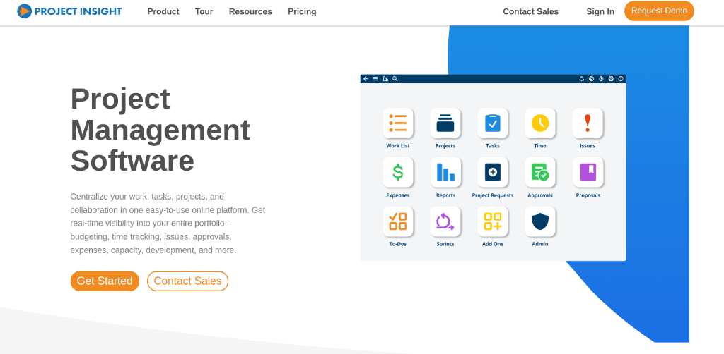Open the Admin shield icon
This screenshot has width=724, height=354.
[539, 221]
